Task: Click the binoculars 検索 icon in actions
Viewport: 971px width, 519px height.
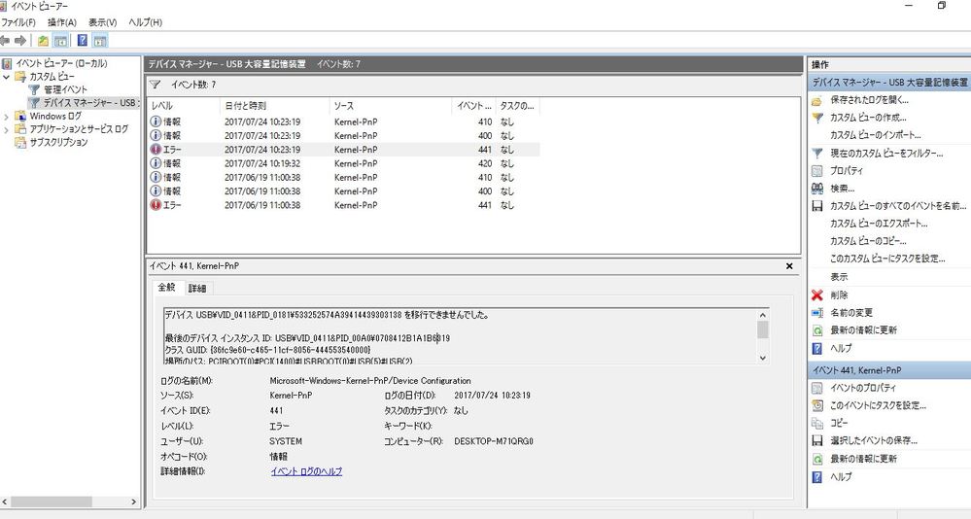Action: click(817, 189)
